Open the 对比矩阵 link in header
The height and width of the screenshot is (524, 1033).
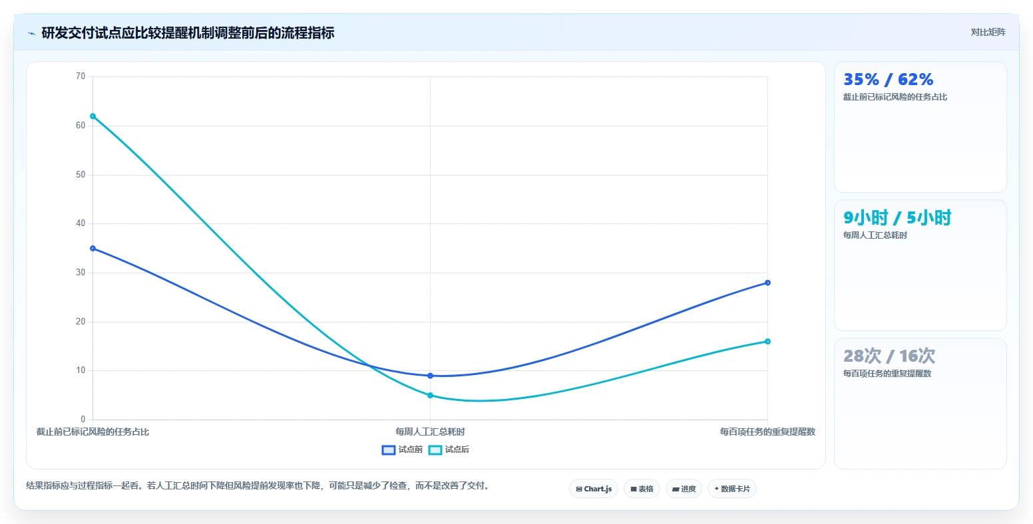tap(988, 33)
